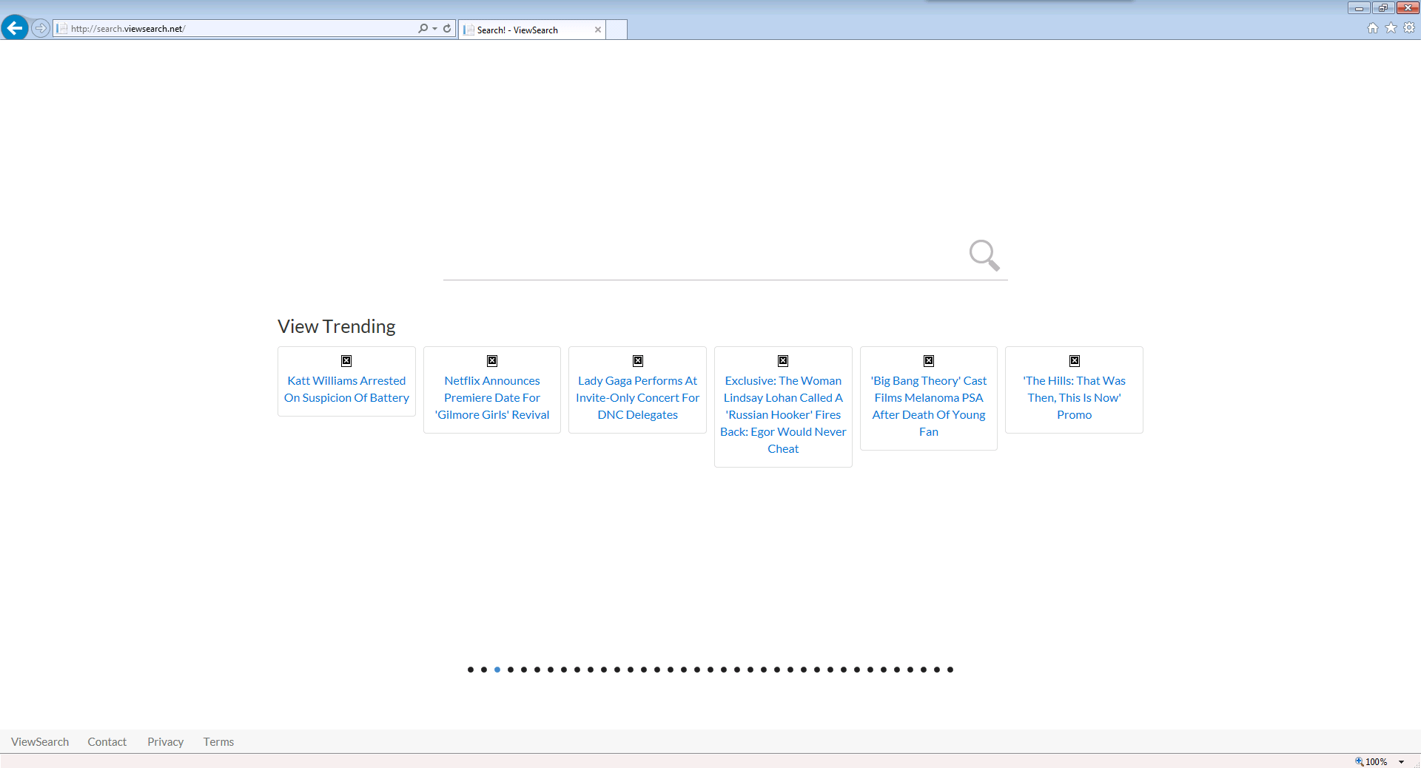Select the first carousel pagination dot

(471, 670)
